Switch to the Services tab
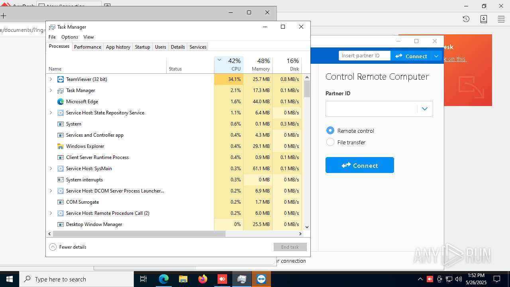 pyautogui.click(x=198, y=47)
